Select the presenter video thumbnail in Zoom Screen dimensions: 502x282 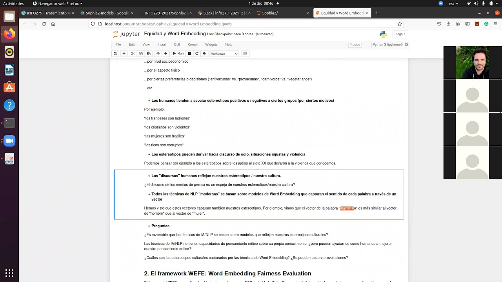473,63
